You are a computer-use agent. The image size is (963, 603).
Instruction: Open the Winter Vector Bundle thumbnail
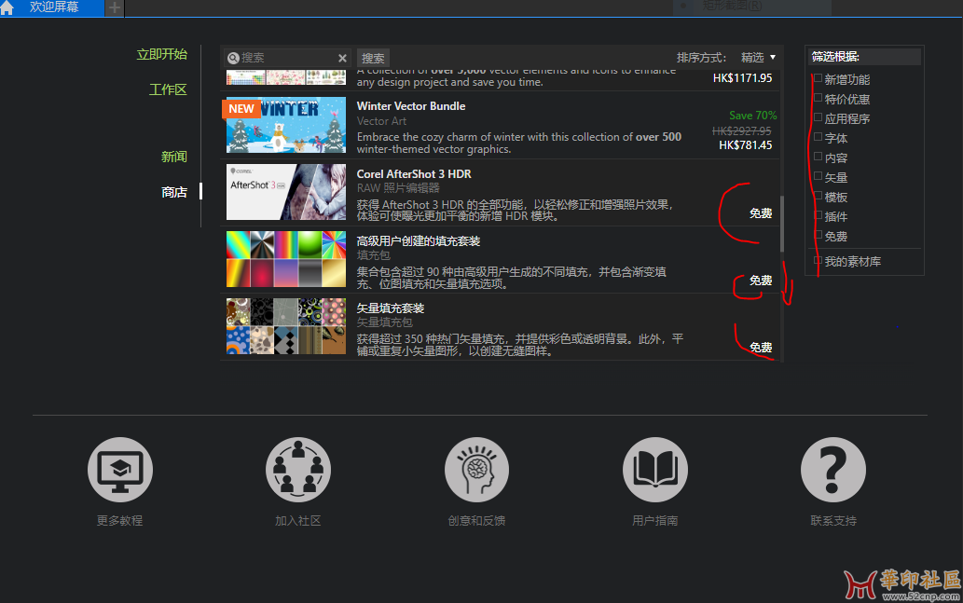click(x=286, y=125)
